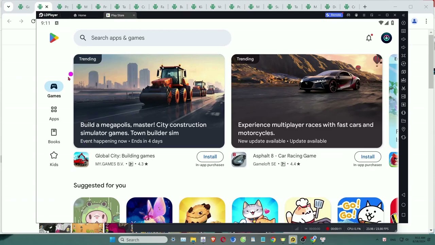This screenshot has width=435, height=245.
Task: Click LDPlayer volume up icon
Action: (403, 39)
